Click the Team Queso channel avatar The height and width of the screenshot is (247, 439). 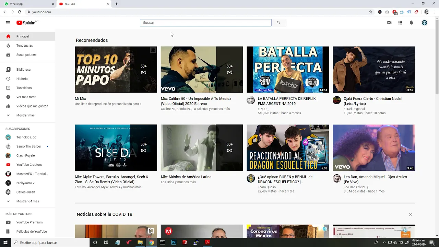coord(251,178)
